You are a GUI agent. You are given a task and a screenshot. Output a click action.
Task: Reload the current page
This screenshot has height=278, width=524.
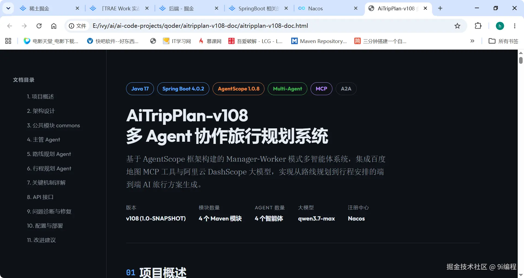pos(39,26)
